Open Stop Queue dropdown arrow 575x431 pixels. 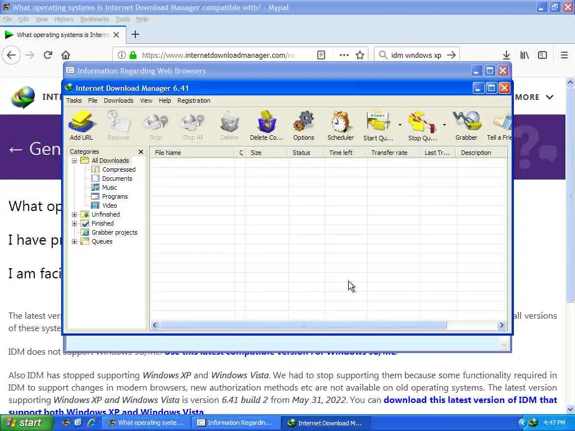(x=444, y=125)
